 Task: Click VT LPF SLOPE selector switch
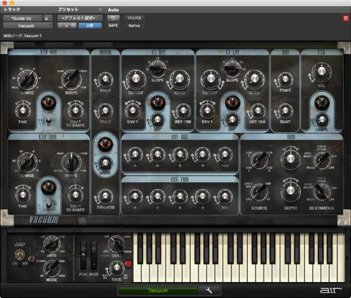point(232,68)
